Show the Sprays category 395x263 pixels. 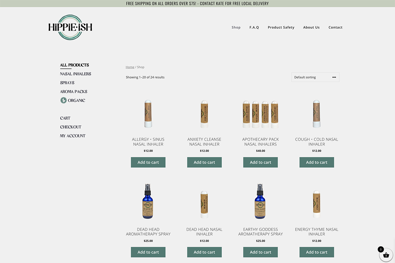point(67,83)
